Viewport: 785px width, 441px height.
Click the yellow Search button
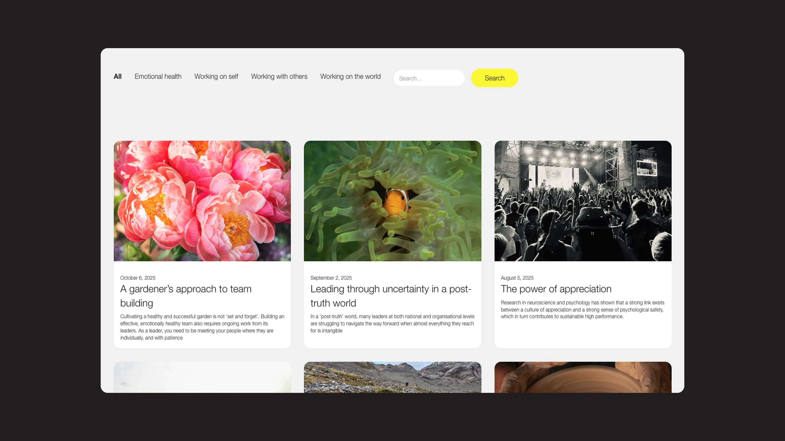point(494,78)
